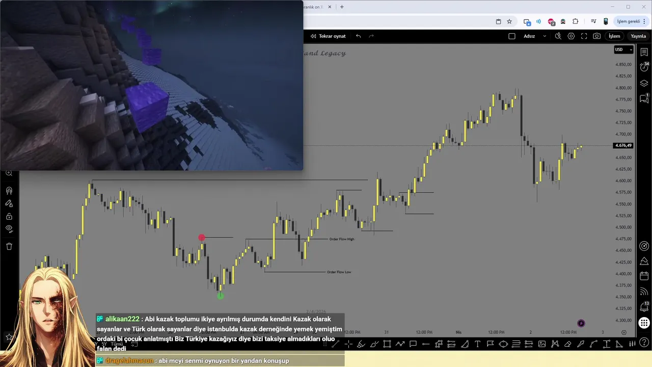Select the horizontal line tool in bottom toolbar
This screenshot has height=367, width=652.
tap(426, 344)
